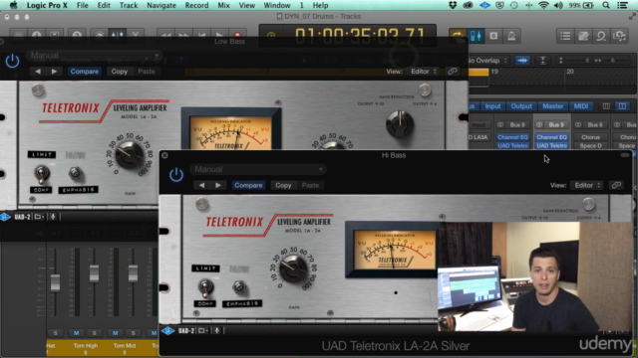638x358 pixels.
Task: Select the Master mixer filter tab
Action: [552, 106]
